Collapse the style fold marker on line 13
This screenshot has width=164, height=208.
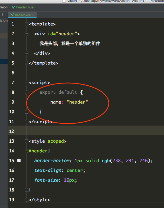pyautogui.click(x=27, y=141)
